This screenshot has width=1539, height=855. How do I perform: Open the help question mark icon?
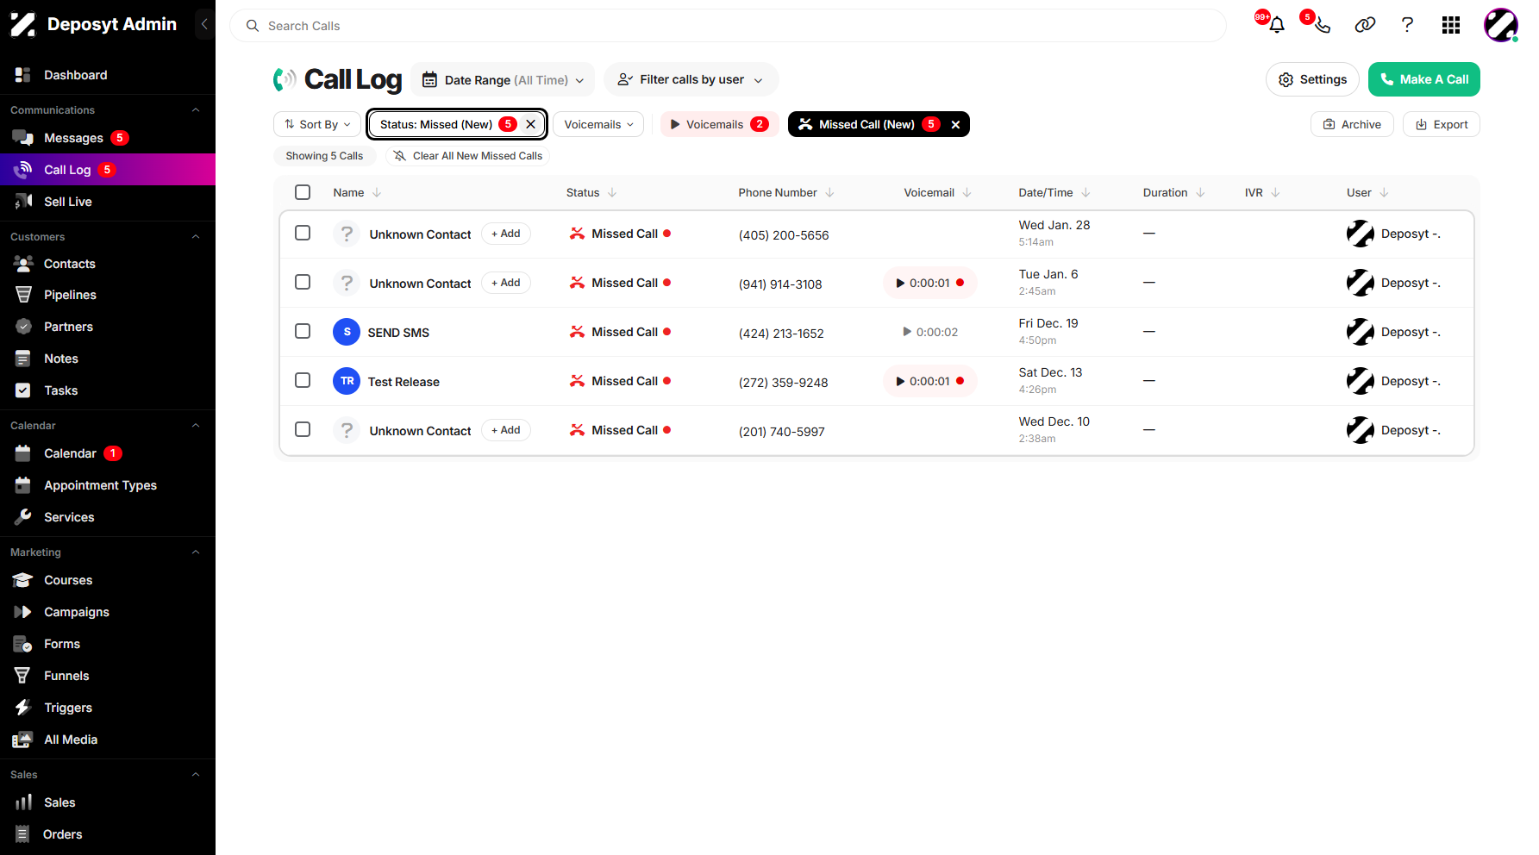pyautogui.click(x=1407, y=25)
